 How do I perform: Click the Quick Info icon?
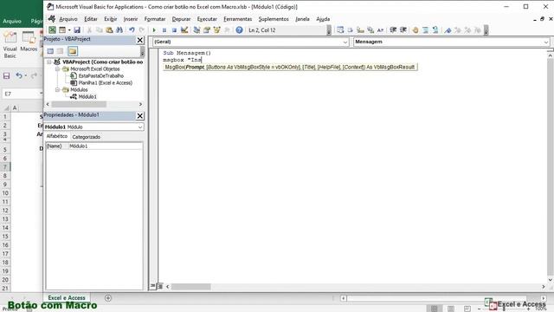360,30
